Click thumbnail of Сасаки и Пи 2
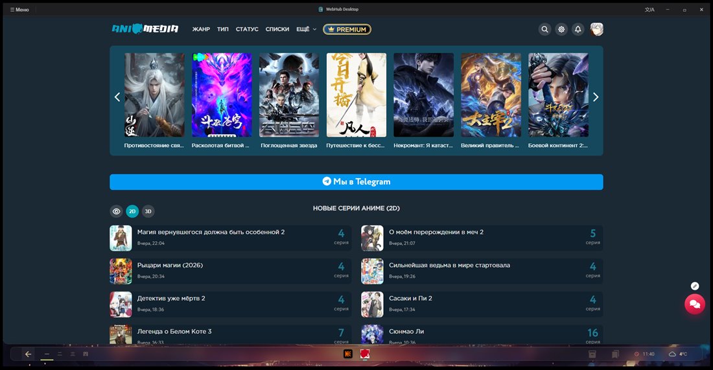This screenshot has width=713, height=370. [x=373, y=305]
